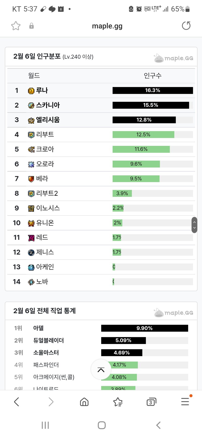Tap the lock icon for site security
The width and height of the screenshot is (202, 437).
[x=32, y=26]
